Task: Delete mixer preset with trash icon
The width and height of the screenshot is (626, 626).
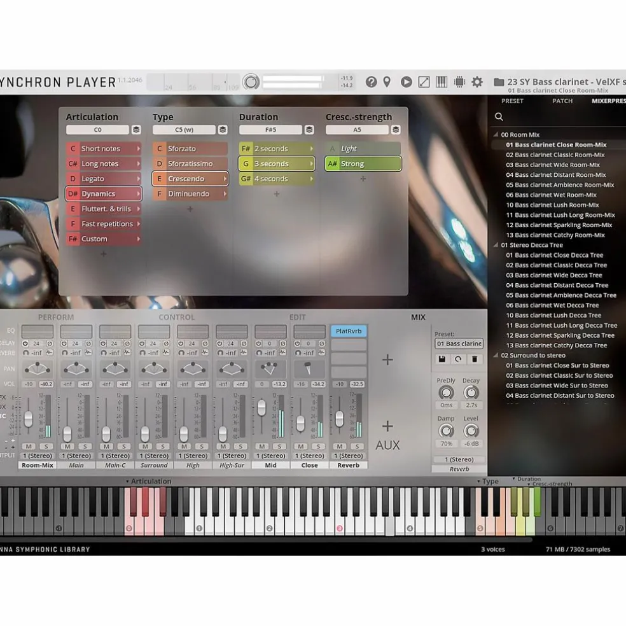Action: (x=475, y=359)
